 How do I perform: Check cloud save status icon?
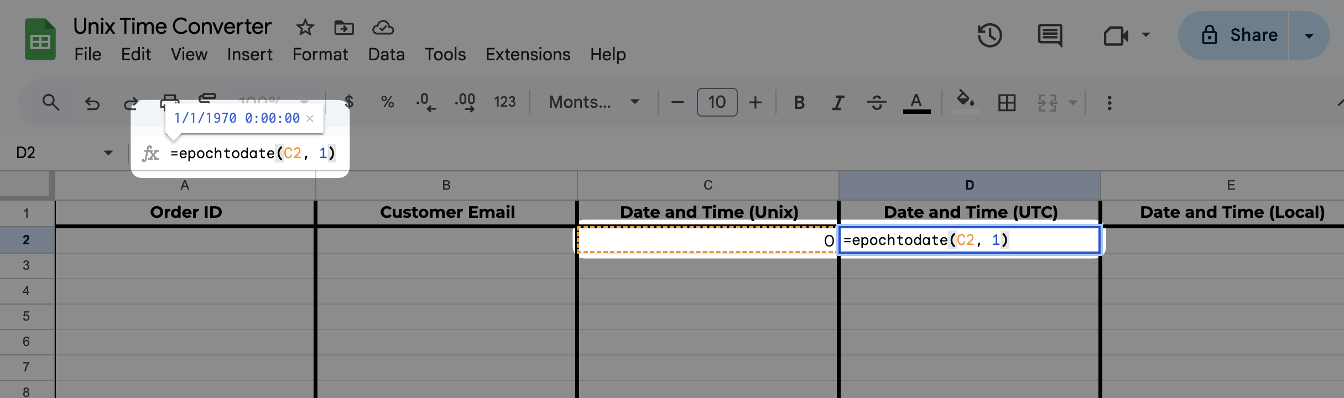pyautogui.click(x=383, y=27)
